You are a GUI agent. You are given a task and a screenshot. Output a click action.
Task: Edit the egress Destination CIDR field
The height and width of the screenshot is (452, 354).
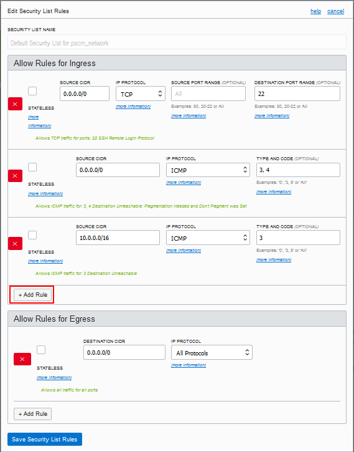tap(124, 352)
